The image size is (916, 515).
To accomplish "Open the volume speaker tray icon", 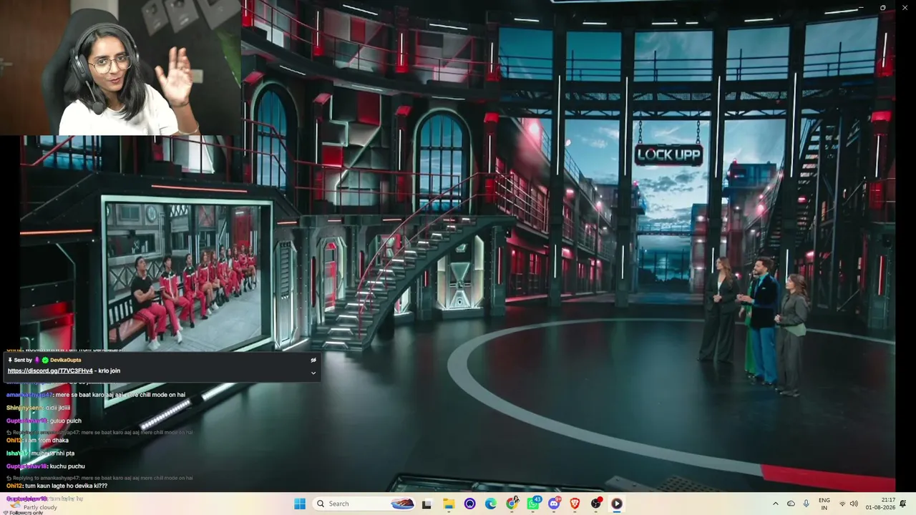I will 854,504.
